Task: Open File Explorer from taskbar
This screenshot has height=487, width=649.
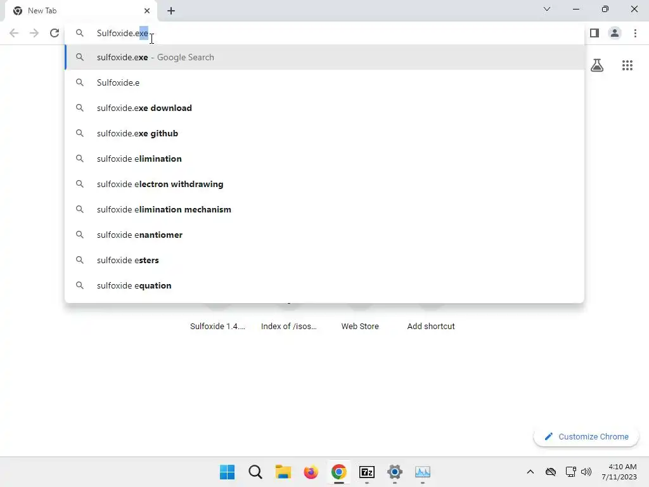Action: (x=283, y=472)
